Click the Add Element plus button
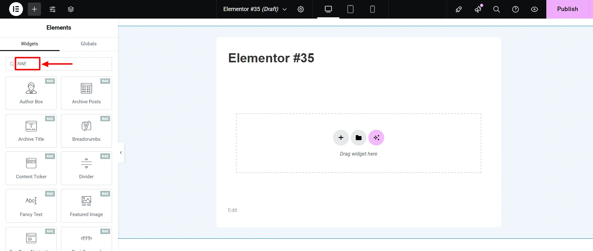593x251 pixels. [x=34, y=9]
